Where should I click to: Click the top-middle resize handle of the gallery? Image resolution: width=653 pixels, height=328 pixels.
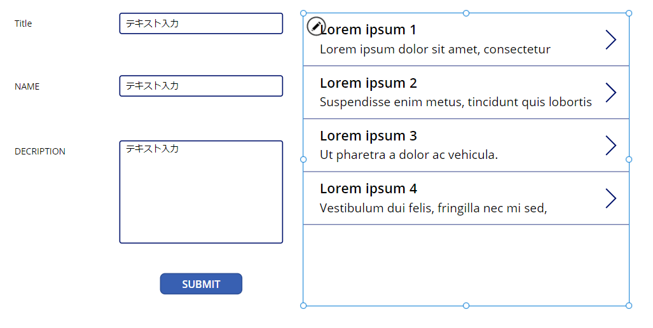[x=466, y=13]
